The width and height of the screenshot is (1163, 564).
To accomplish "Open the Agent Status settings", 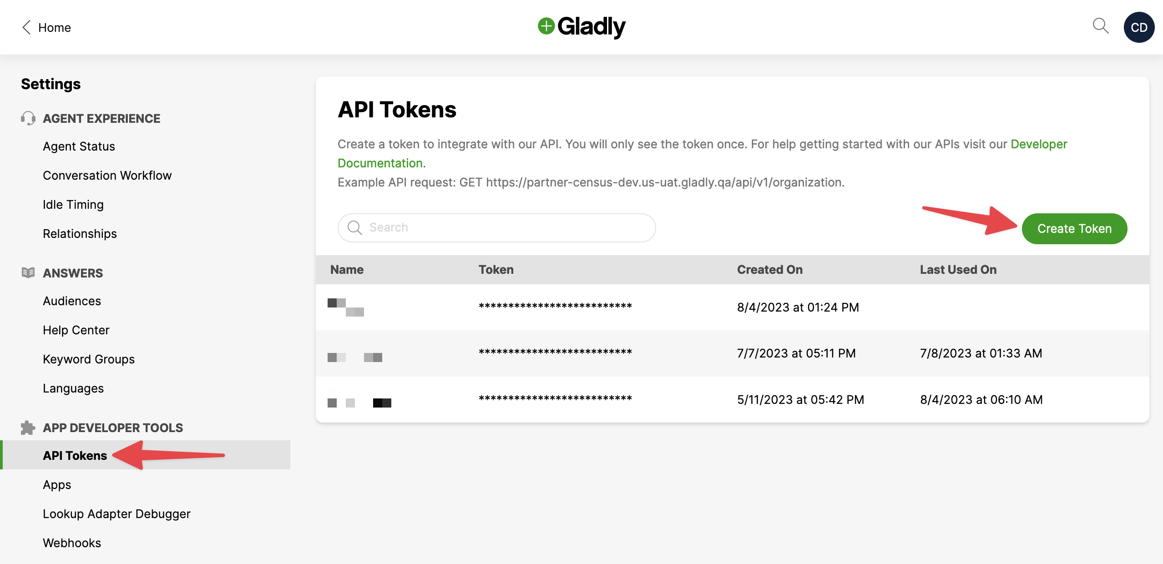I will (79, 146).
